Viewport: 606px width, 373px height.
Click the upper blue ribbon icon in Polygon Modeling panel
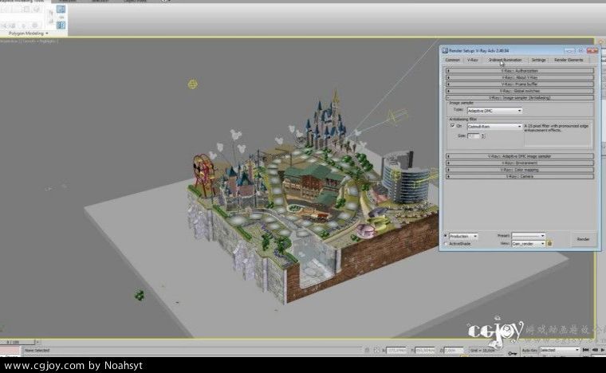tap(61, 9)
